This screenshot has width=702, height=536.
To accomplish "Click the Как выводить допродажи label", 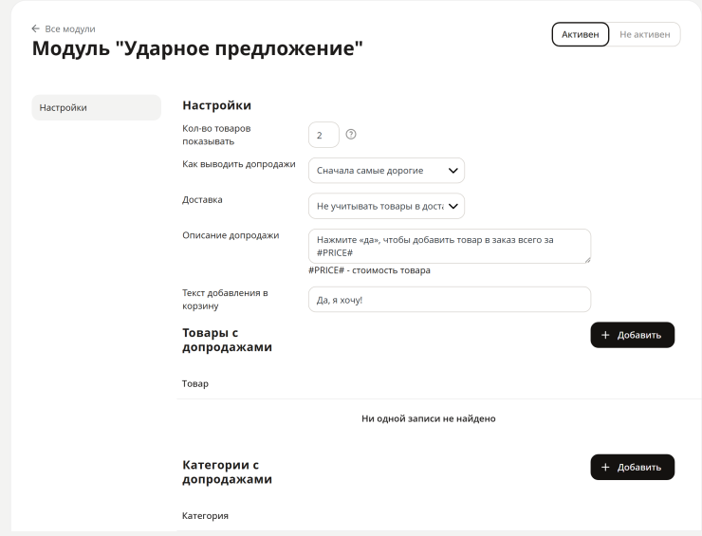I will 239,164.
